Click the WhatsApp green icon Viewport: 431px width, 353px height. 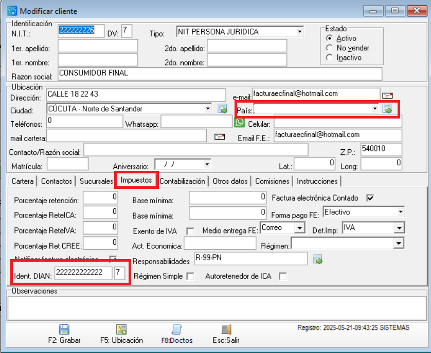[239, 122]
